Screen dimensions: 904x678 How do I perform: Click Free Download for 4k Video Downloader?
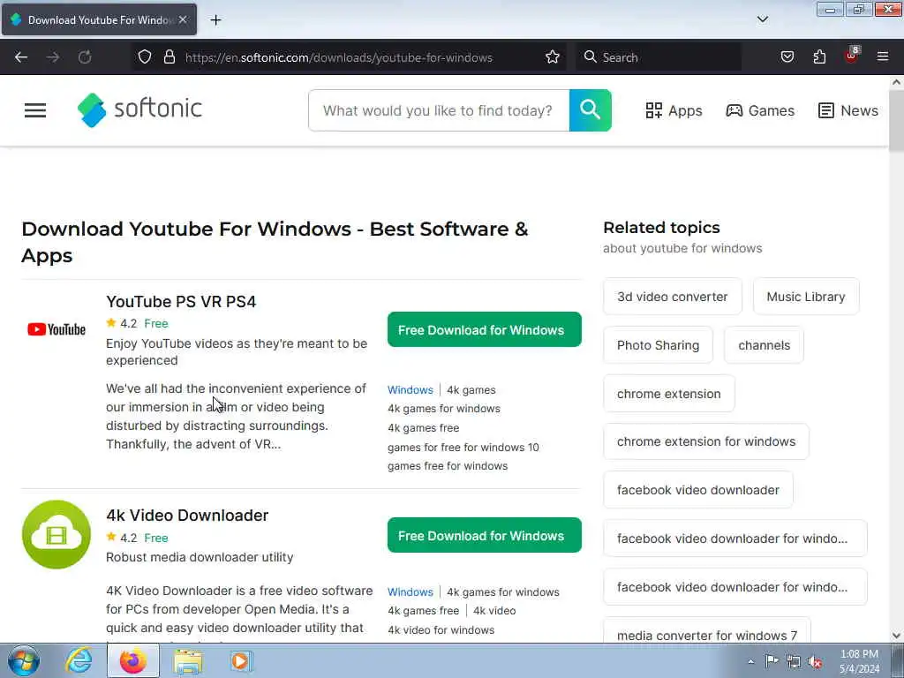click(x=485, y=536)
